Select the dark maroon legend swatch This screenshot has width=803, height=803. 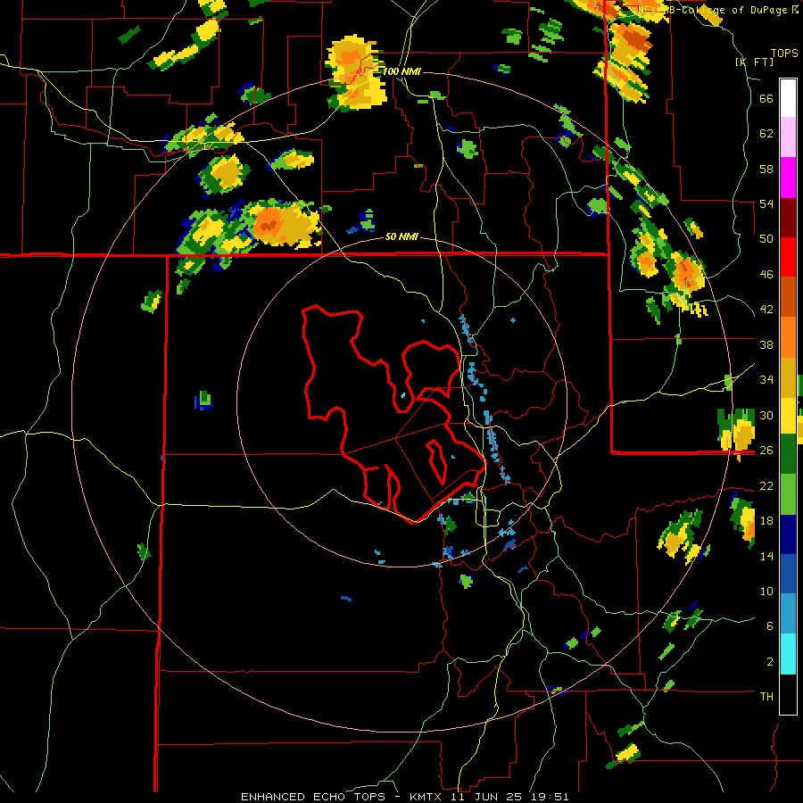click(788, 217)
